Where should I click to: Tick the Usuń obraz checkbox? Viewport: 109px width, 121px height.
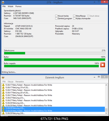click(88, 16)
